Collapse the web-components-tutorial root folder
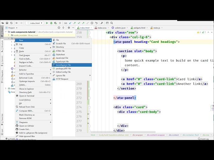This screenshot has width=214, height=160. click(x=6, y=32)
